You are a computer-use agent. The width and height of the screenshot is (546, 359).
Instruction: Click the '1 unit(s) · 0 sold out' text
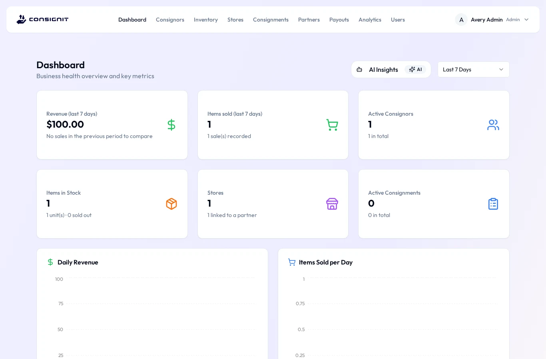(69, 215)
